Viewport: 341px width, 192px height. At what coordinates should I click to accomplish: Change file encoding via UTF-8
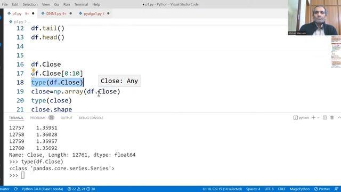269,189
